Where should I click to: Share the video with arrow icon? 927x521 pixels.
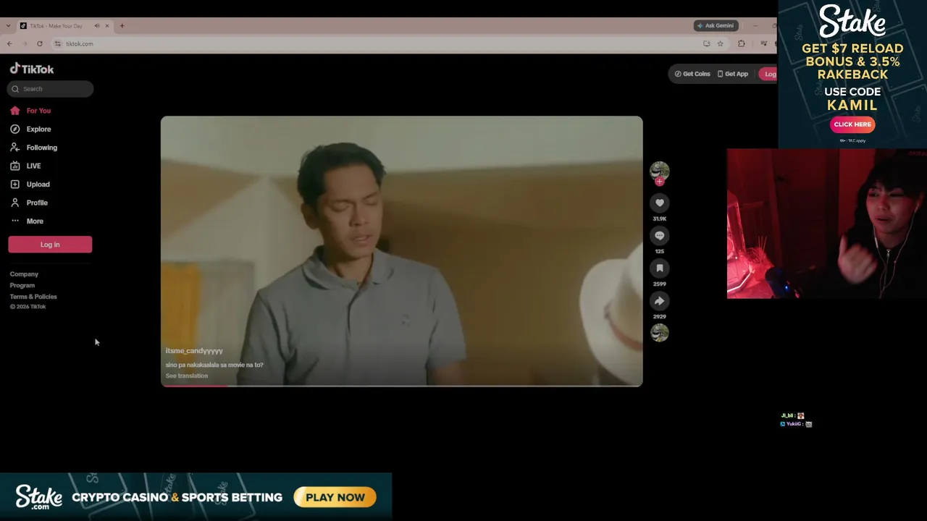pyautogui.click(x=659, y=301)
